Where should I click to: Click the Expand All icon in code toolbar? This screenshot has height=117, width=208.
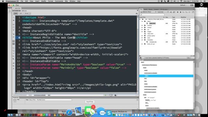click(14, 30)
